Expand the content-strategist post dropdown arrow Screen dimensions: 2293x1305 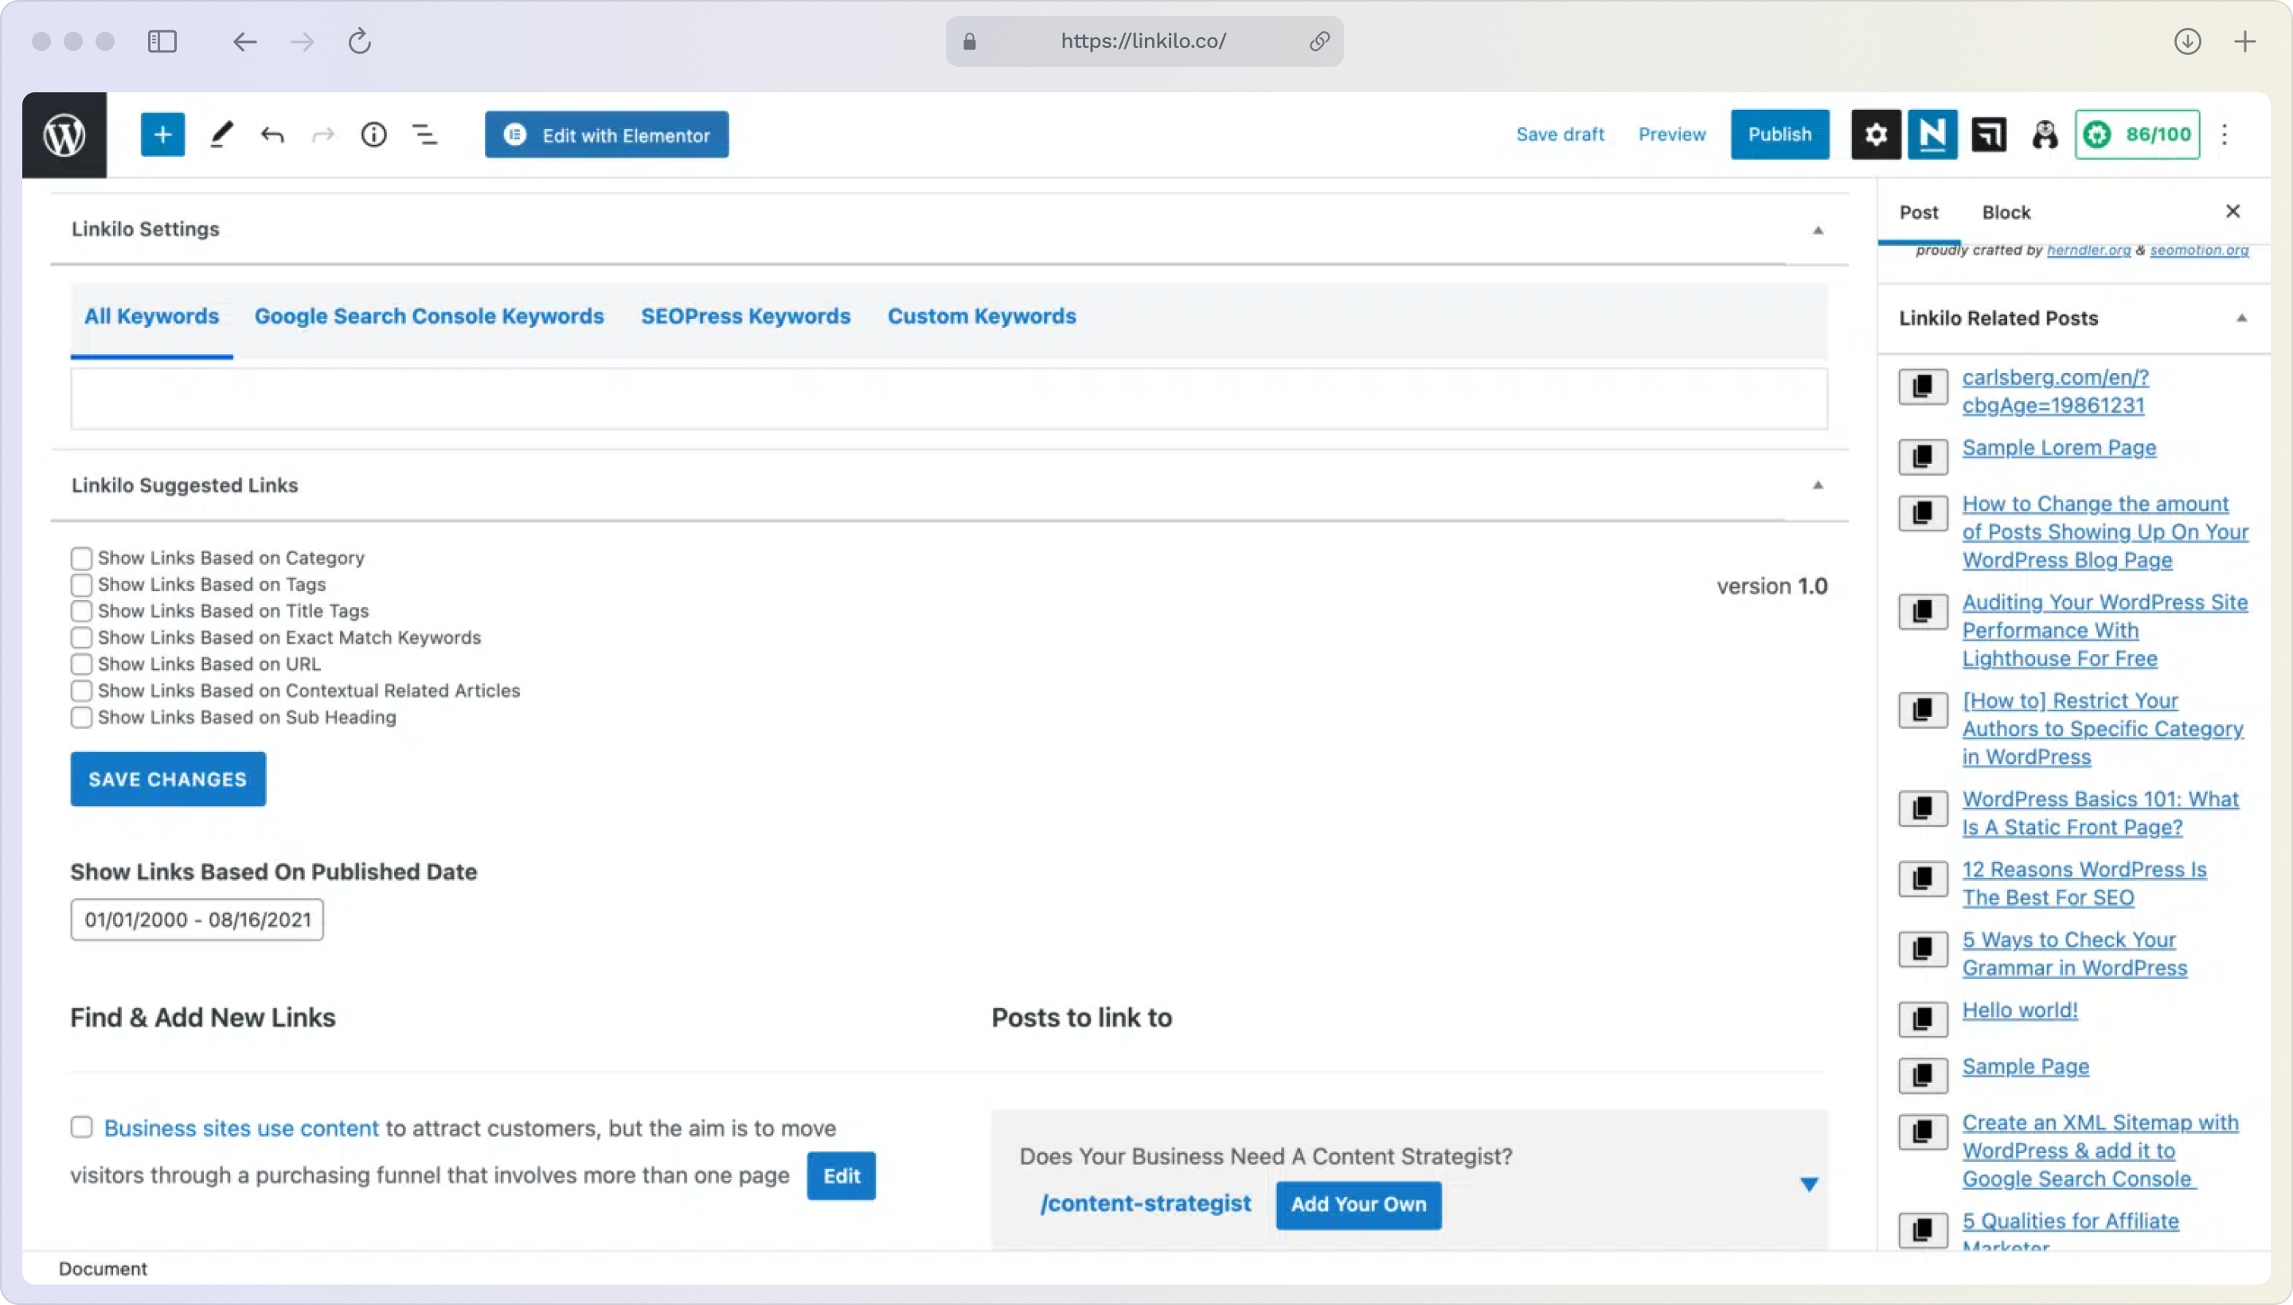coord(1809,1185)
